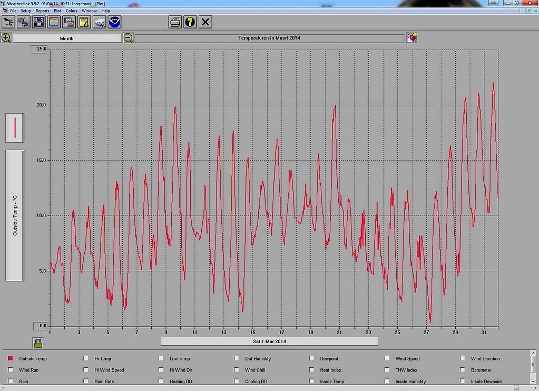539x391 pixels.
Task: Enable the Rain Rate checkbox
Action: [x=85, y=381]
